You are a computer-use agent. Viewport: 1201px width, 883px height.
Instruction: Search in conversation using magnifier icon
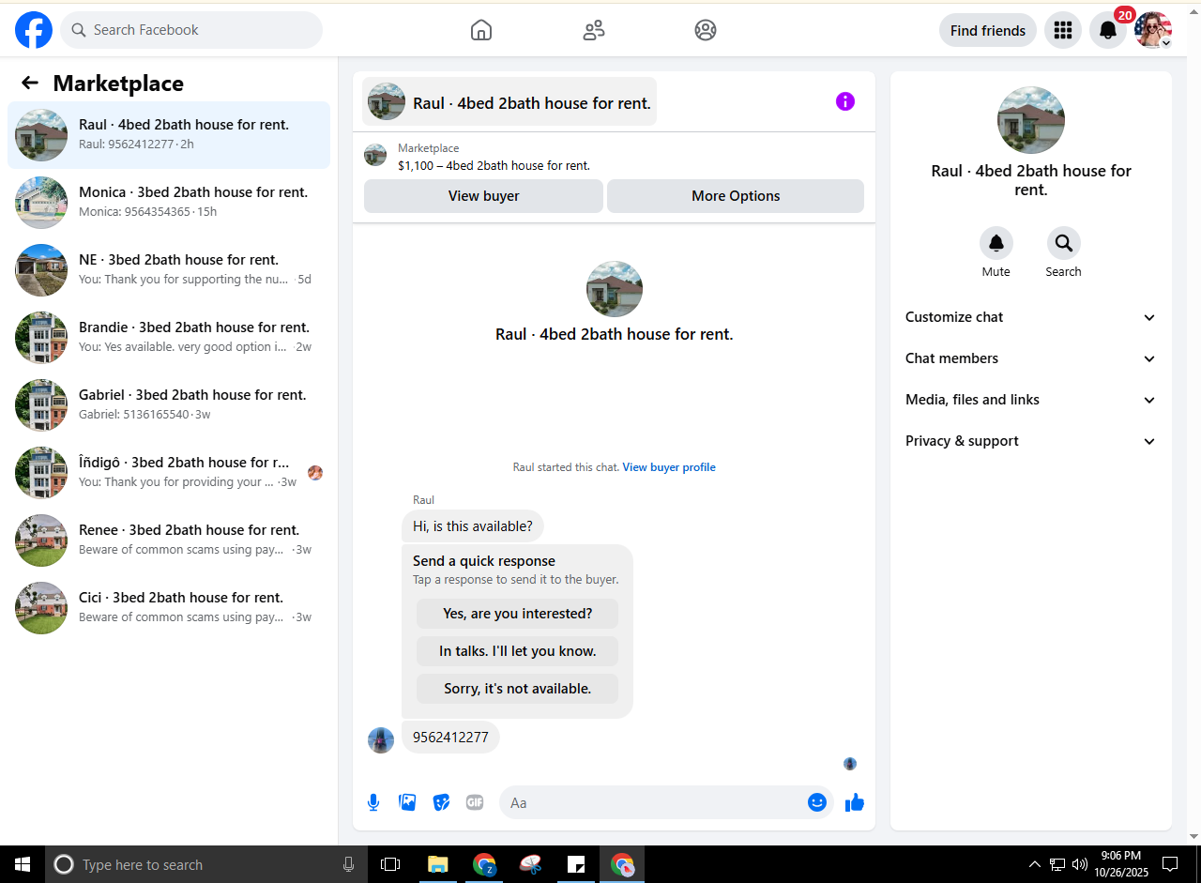click(x=1063, y=243)
